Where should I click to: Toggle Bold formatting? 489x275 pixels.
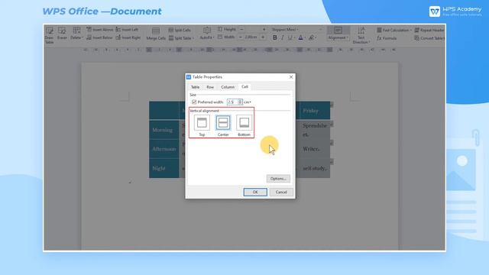(x=275, y=37)
